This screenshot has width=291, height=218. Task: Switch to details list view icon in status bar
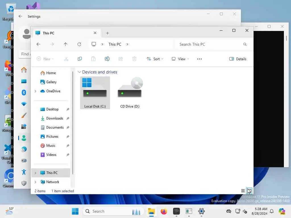(243, 191)
